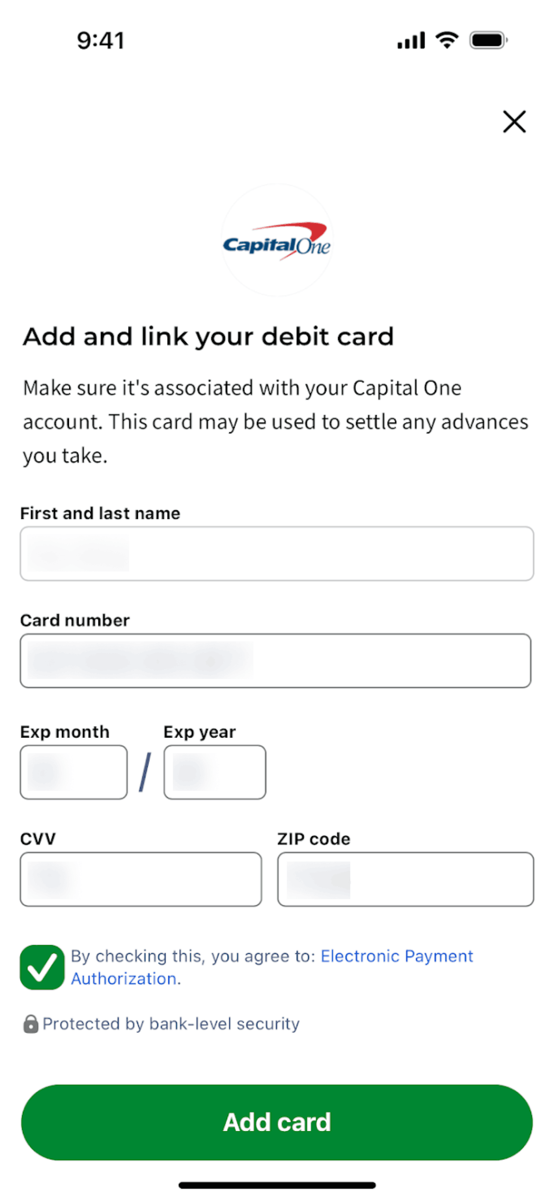Tap the Add and link your debit card heading
The height and width of the screenshot is (1199, 554).
coord(208,337)
